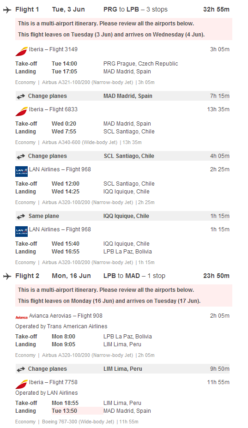The width and height of the screenshot is (248, 428).
Task: Click the Iberia logo for Flight 7758
Action: click(22, 384)
